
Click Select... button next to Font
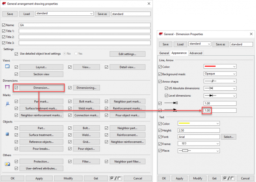(229, 137)
